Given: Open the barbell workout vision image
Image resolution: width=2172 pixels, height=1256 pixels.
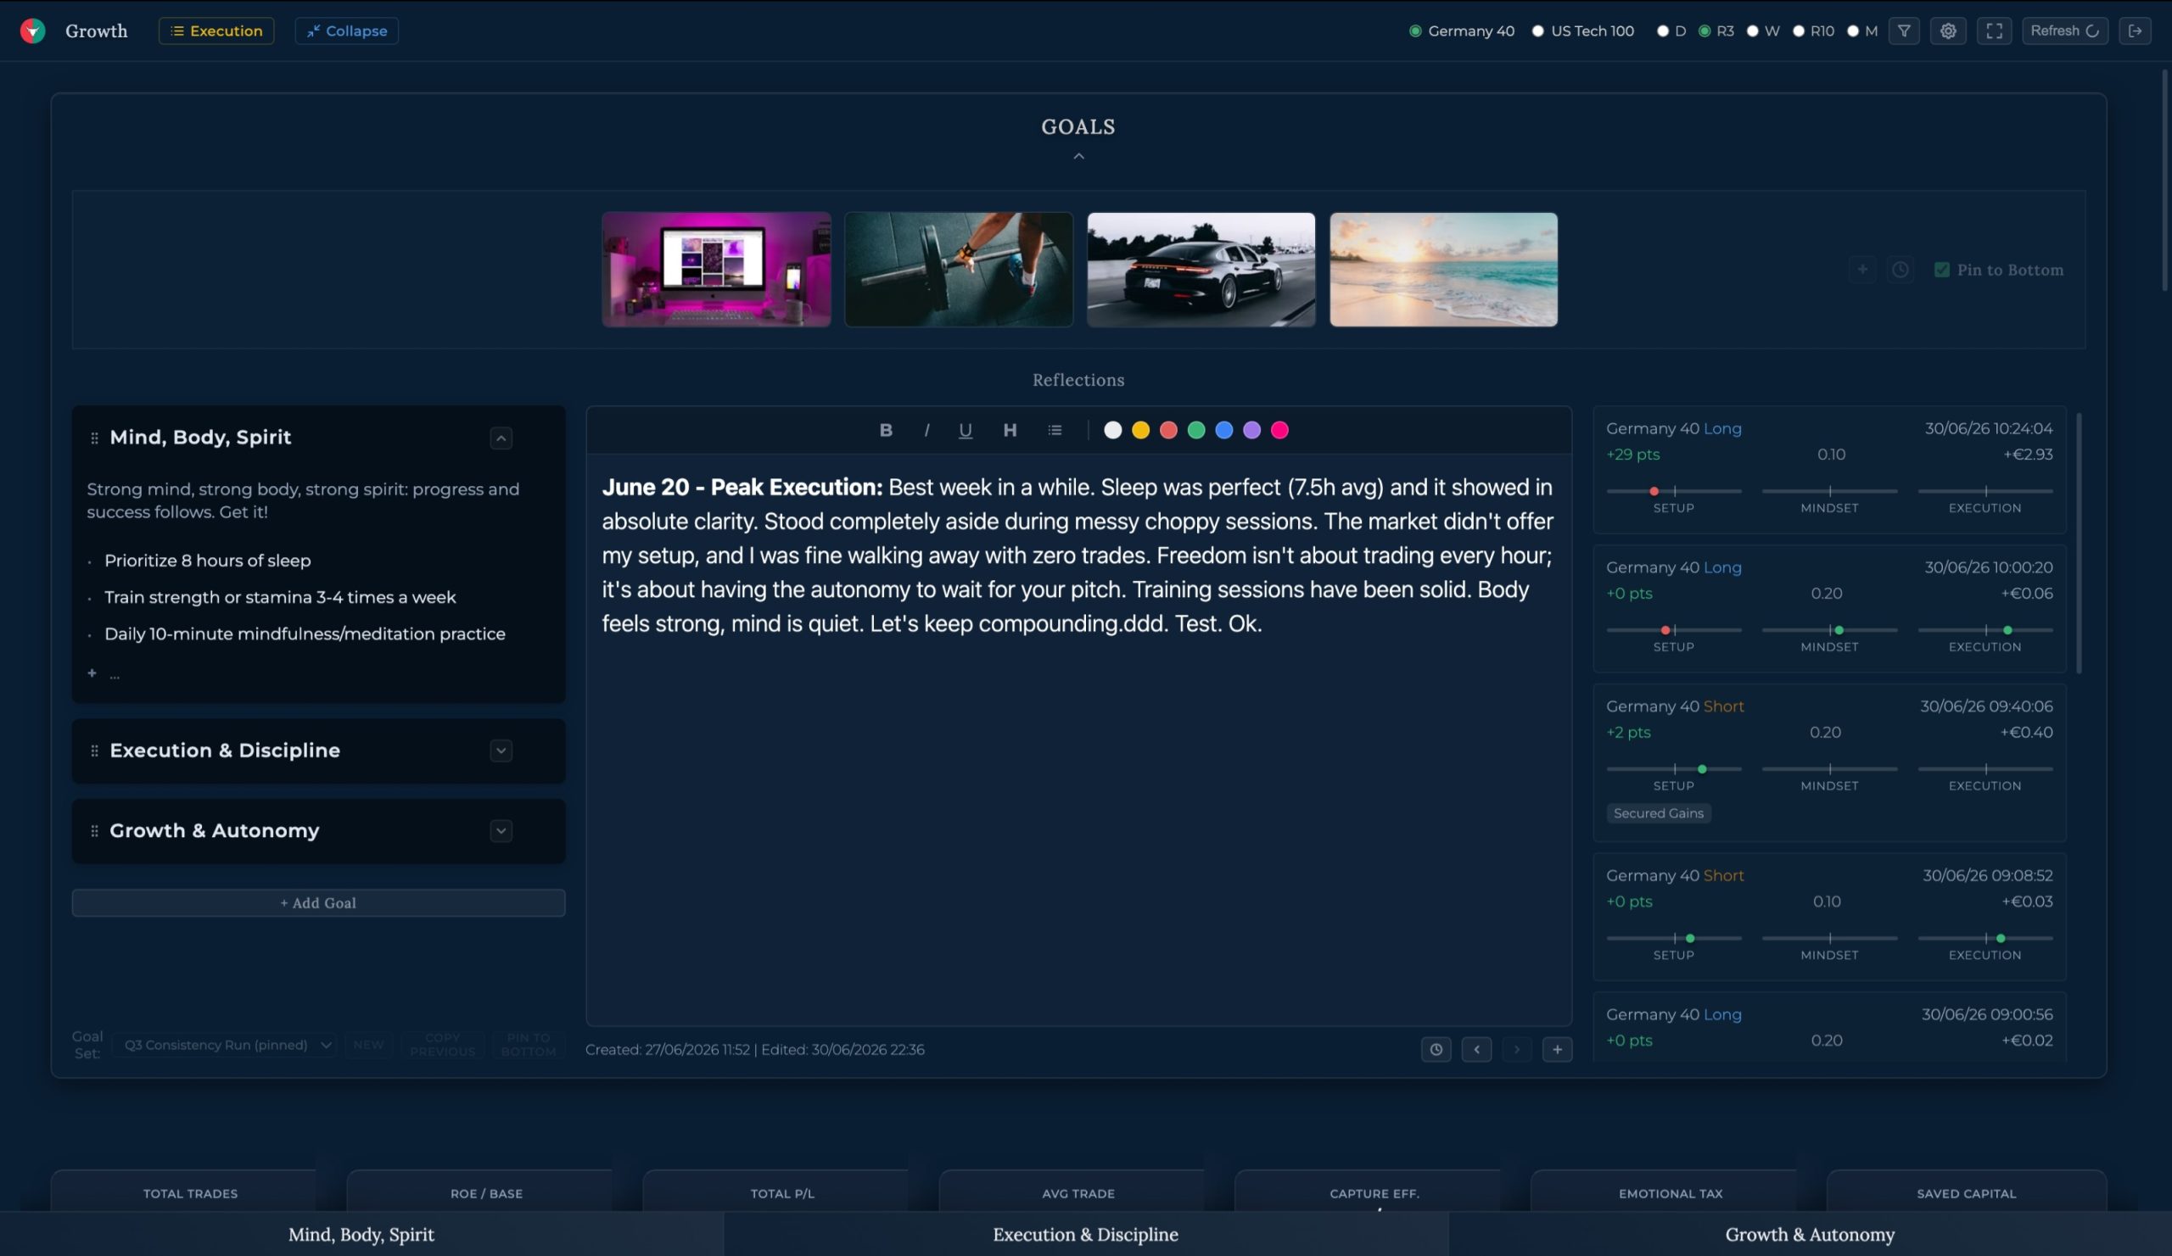Looking at the screenshot, I should coord(959,270).
